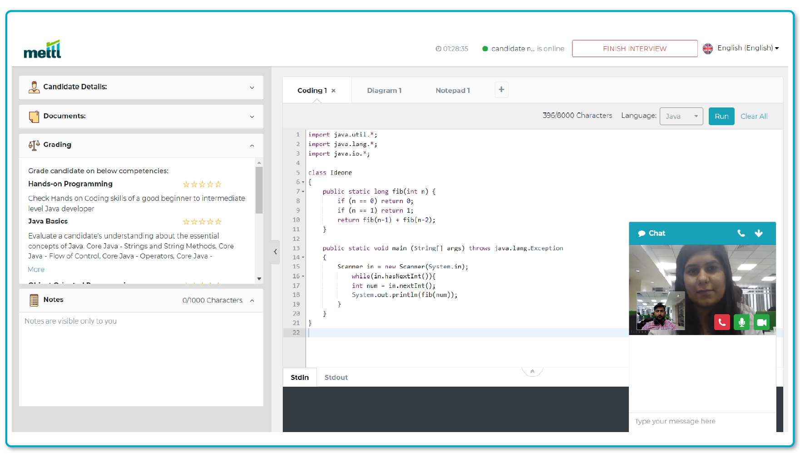
Task: Mute the microphone in video call
Action: pos(741,322)
